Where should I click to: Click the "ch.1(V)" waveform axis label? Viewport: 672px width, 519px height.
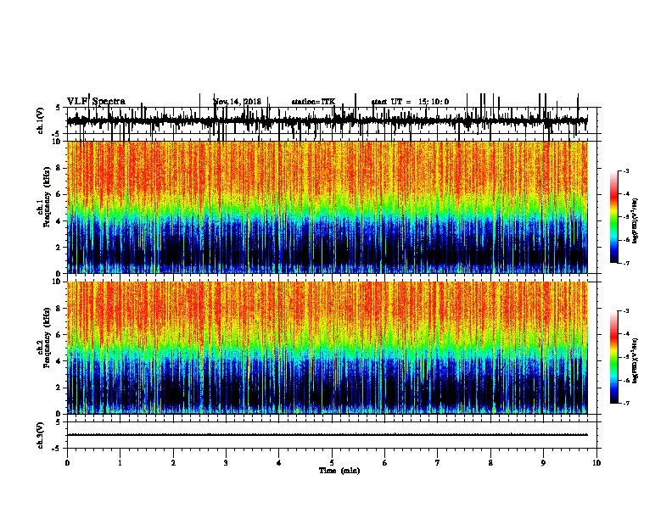click(x=40, y=120)
